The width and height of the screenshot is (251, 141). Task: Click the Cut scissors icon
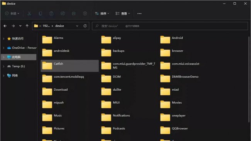29,13
